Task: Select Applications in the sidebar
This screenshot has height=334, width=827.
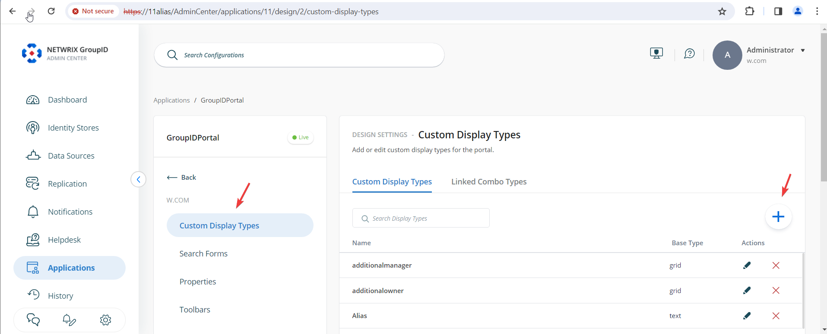Action: tap(70, 268)
